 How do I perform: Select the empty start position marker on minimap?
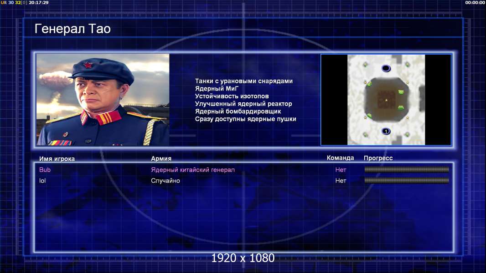(x=386, y=68)
